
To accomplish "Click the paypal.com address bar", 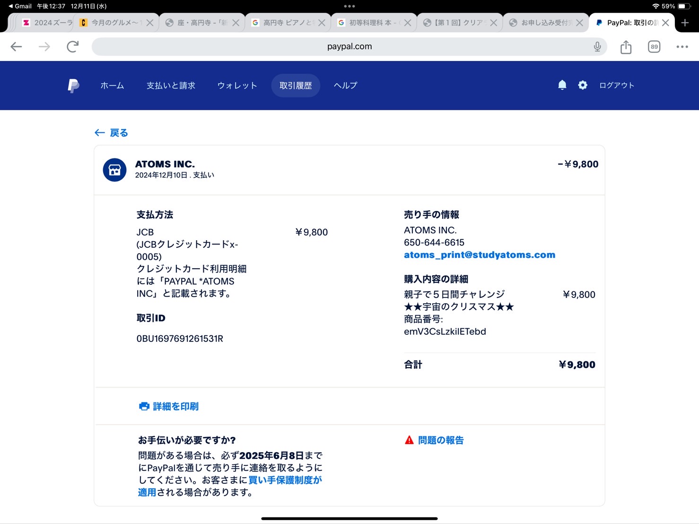I will 349,46.
